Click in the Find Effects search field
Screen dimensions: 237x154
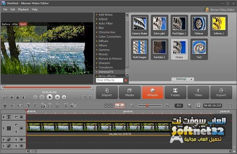pos(110,80)
